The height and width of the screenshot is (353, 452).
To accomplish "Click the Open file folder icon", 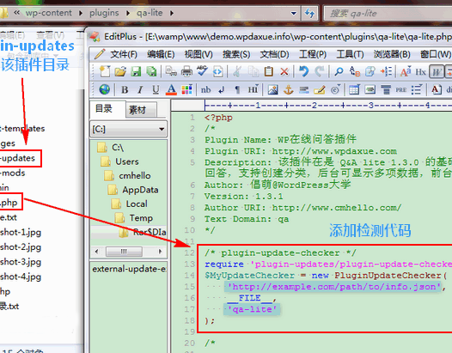I will (120, 71).
